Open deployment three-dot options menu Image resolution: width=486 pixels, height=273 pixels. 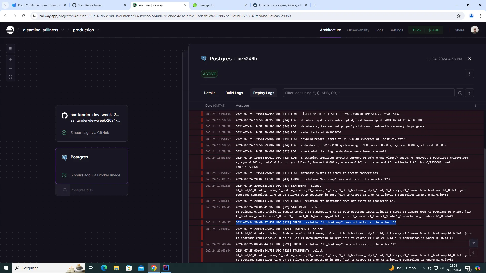[x=469, y=74]
